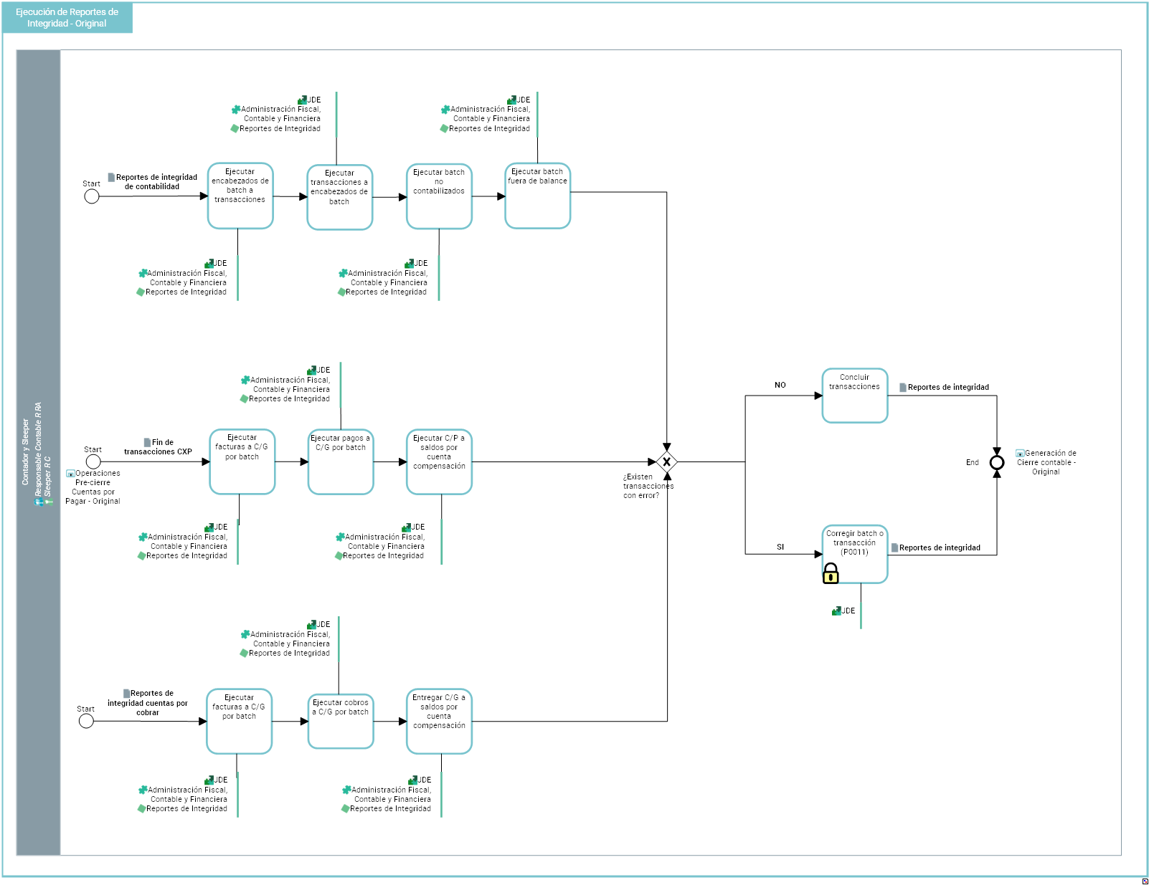Select the 'Ejecutar transacciones a encabezados de batch' task

(x=340, y=197)
